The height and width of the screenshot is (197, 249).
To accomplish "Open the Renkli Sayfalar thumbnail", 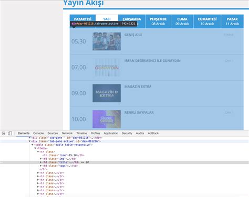I will tap(107, 119).
